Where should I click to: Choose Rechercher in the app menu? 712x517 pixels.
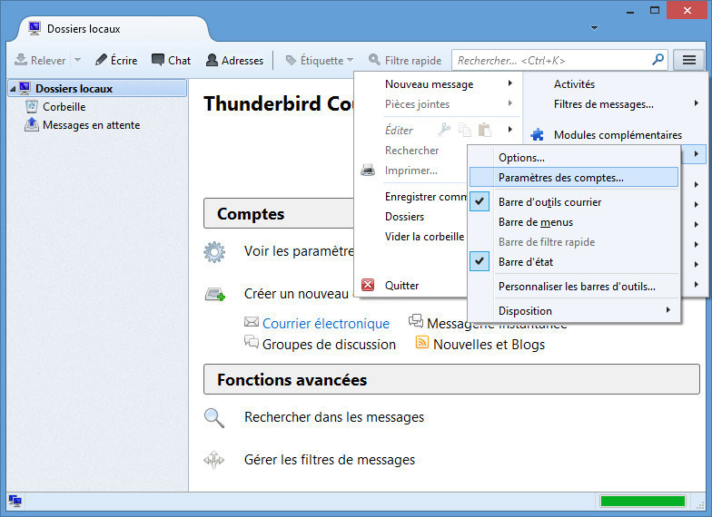(412, 151)
